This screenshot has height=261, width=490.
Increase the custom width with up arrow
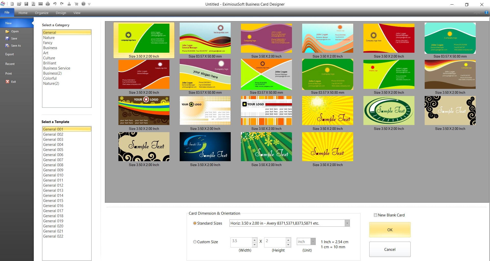254,240
